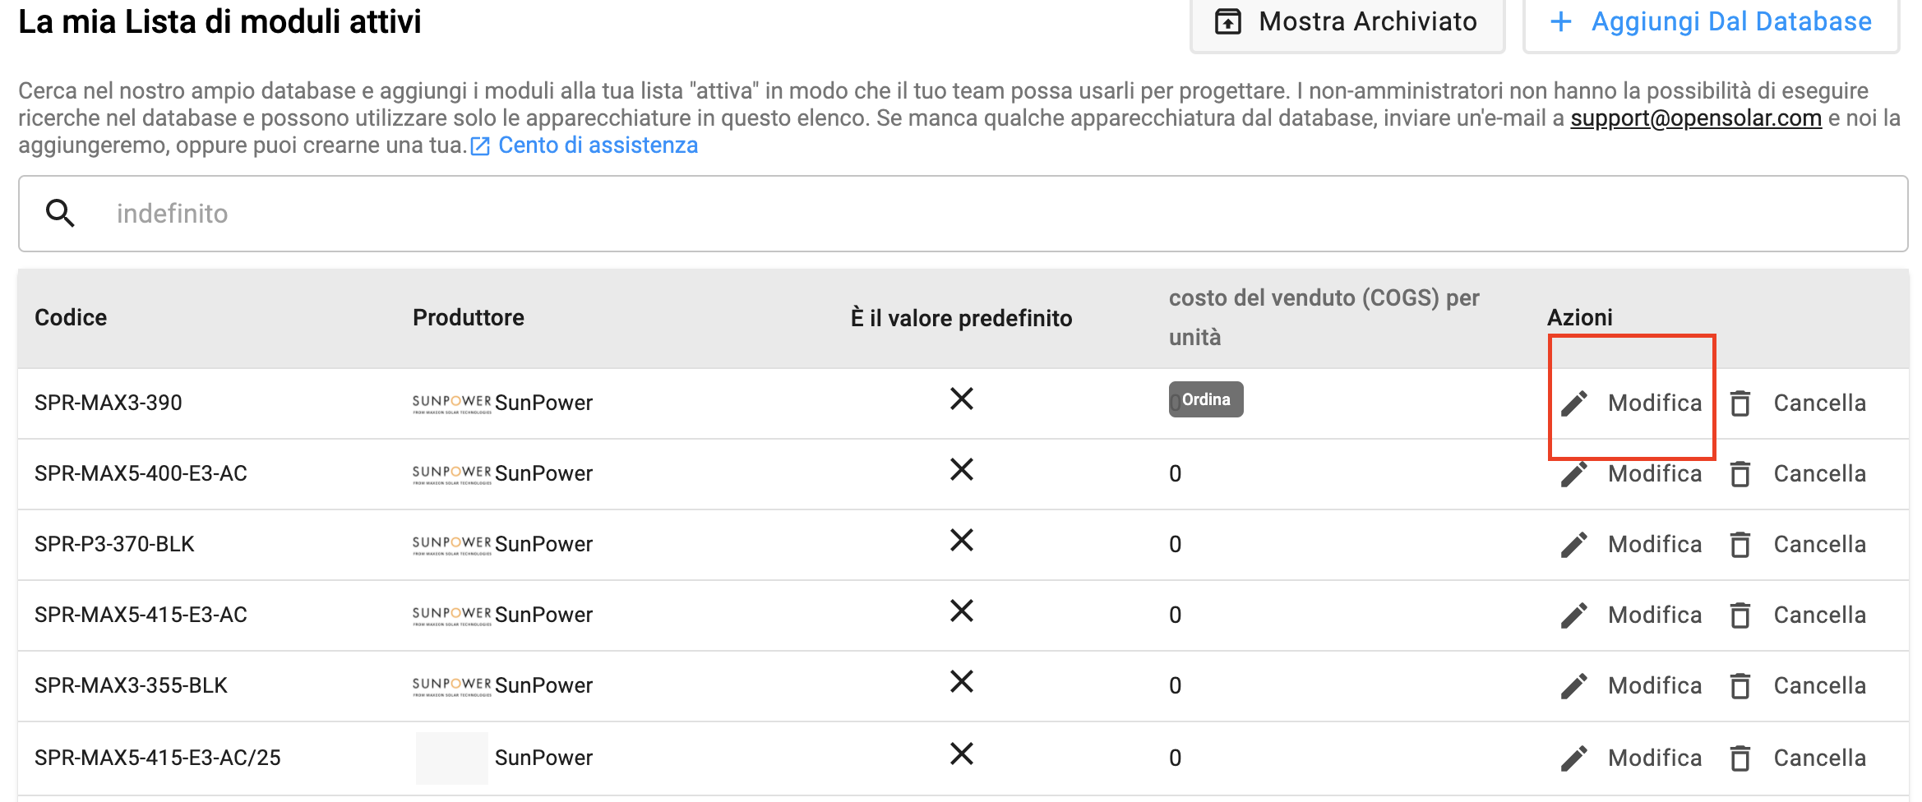
Task: Focus the module search input field
Action: point(963,214)
